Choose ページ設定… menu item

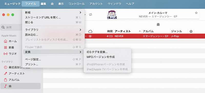tap(53, 59)
